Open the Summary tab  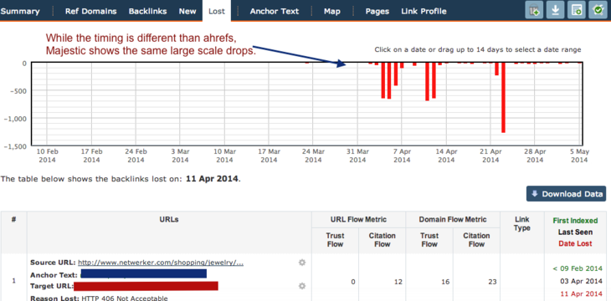tap(20, 12)
